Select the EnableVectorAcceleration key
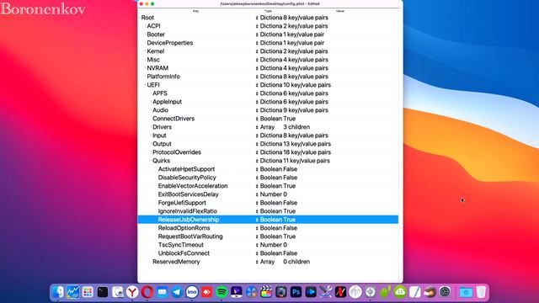 tap(193, 186)
